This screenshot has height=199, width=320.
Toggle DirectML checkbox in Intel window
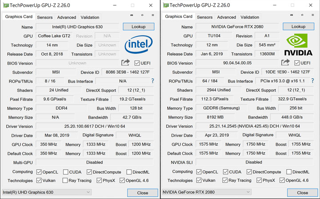pyautogui.click(x=129, y=172)
